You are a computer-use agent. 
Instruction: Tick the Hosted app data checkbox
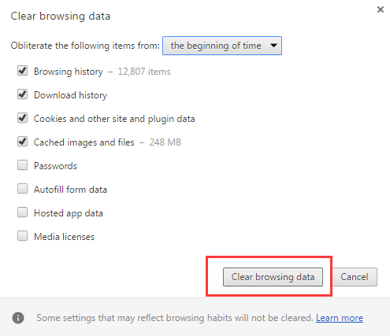tap(22, 212)
